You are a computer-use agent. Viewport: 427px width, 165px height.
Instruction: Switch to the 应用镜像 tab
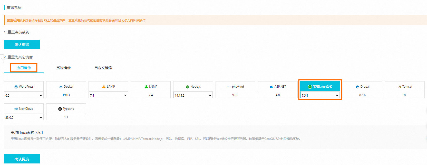tap(24, 68)
